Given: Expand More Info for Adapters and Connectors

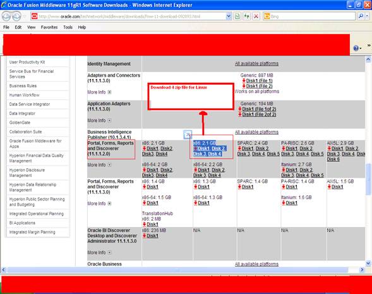Looking at the screenshot, I should point(109,92).
